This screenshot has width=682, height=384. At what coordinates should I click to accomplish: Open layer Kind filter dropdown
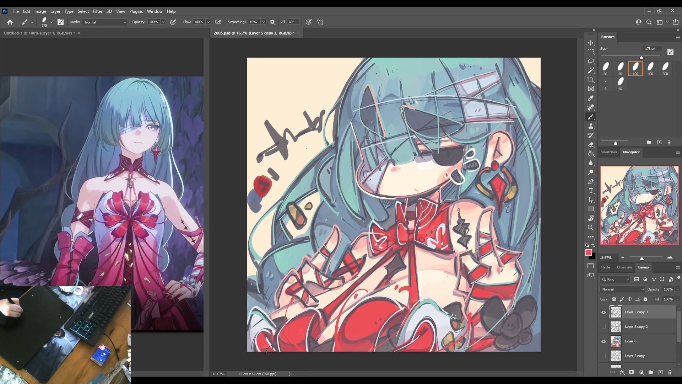pyautogui.click(x=615, y=279)
